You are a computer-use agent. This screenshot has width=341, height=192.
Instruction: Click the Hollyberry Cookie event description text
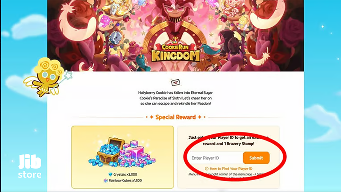(175, 98)
